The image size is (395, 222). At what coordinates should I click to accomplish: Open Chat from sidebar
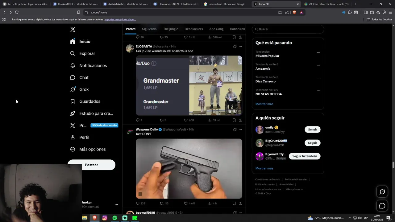(x=79, y=77)
